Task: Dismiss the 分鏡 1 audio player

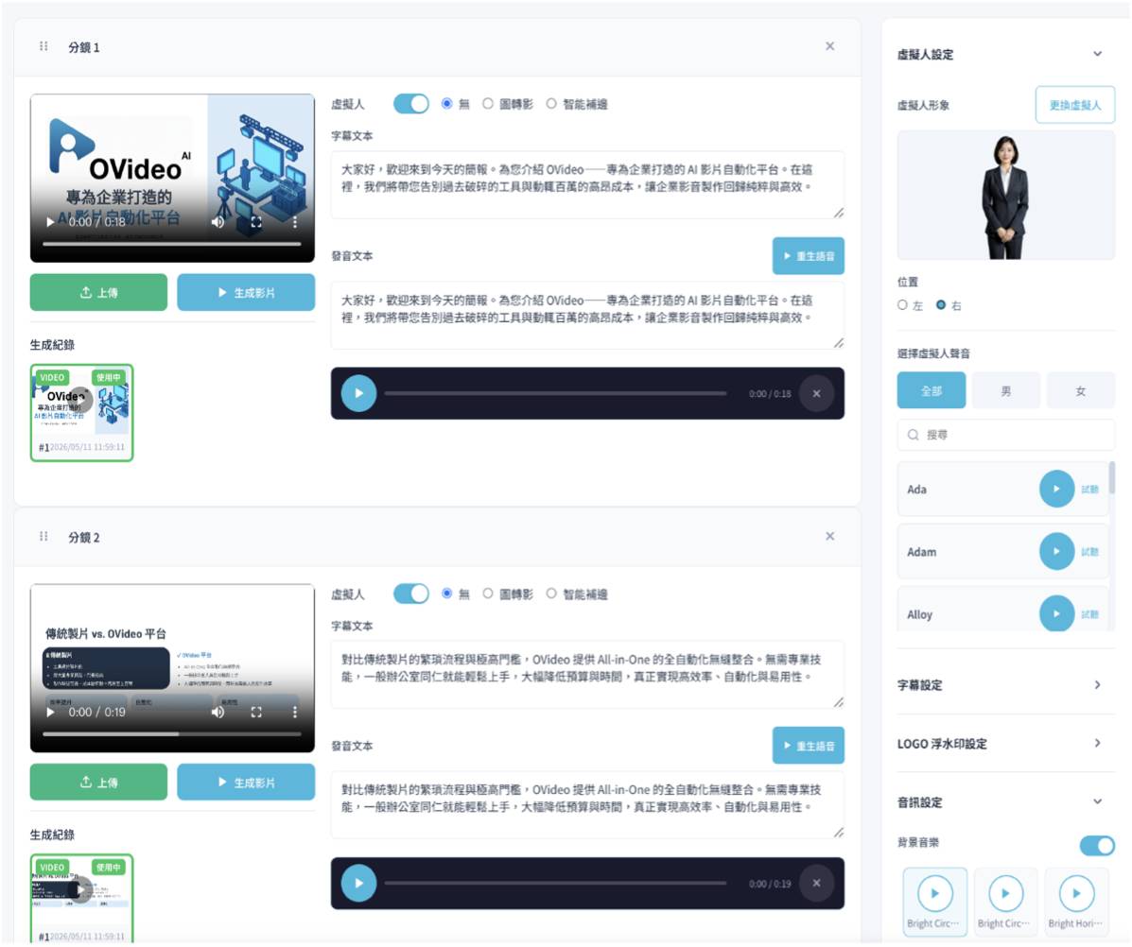Action: tap(816, 393)
